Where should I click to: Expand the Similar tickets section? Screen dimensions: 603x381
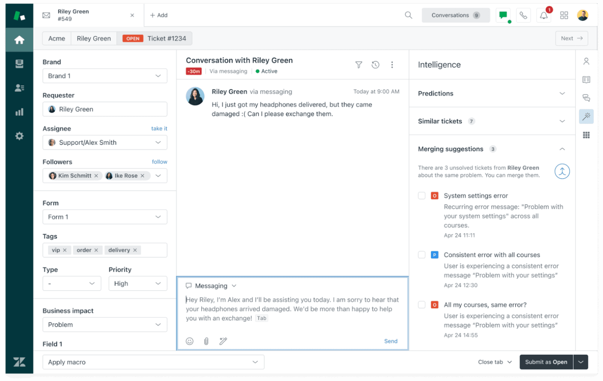pos(562,121)
